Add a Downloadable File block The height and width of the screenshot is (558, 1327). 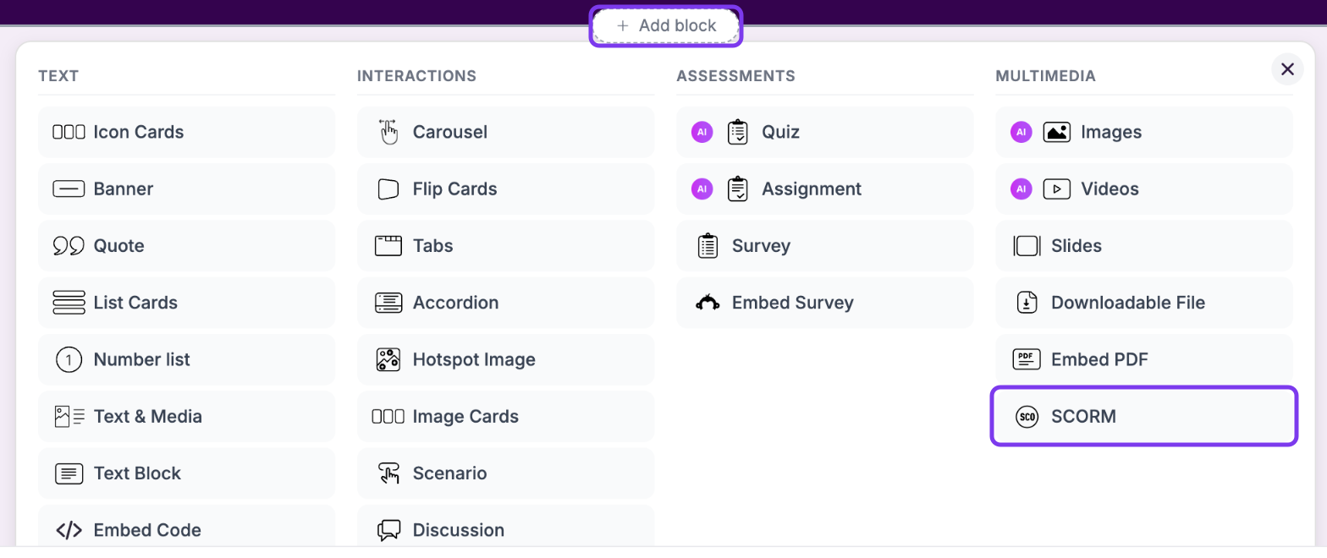click(x=1144, y=303)
